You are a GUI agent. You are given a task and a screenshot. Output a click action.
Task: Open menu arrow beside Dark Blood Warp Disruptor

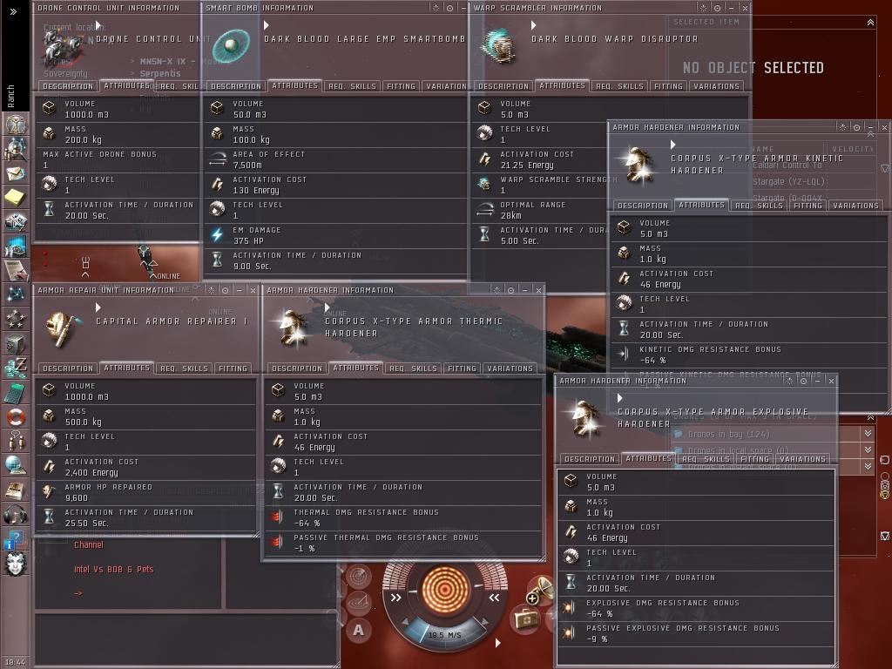(x=534, y=25)
